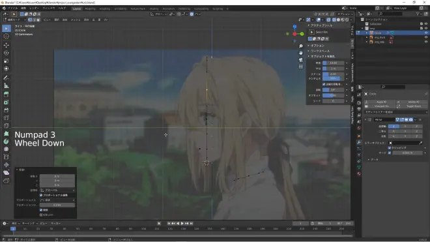Enable Y axis in Mirror modifier 座標軸 row
The height and width of the screenshot is (242, 430).
405,127
